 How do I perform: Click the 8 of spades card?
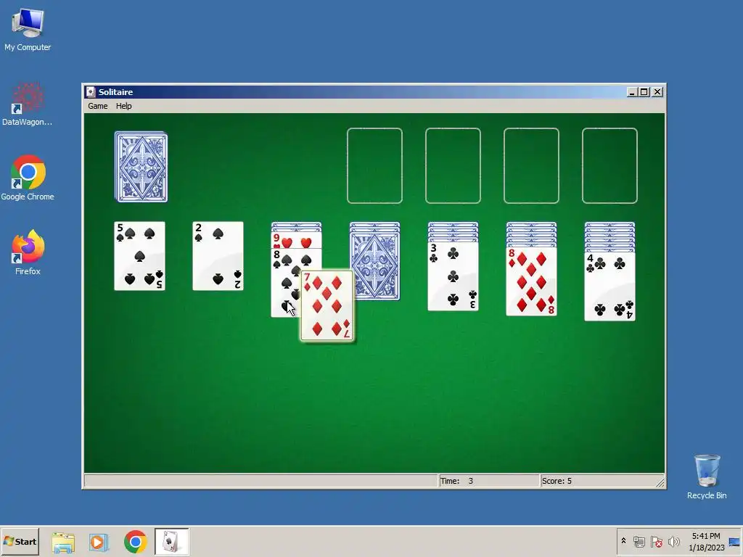point(285,284)
